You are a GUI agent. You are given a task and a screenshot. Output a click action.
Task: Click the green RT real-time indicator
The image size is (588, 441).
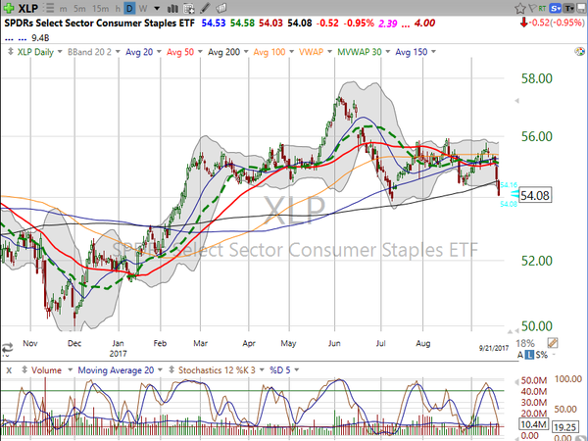[x=542, y=8]
